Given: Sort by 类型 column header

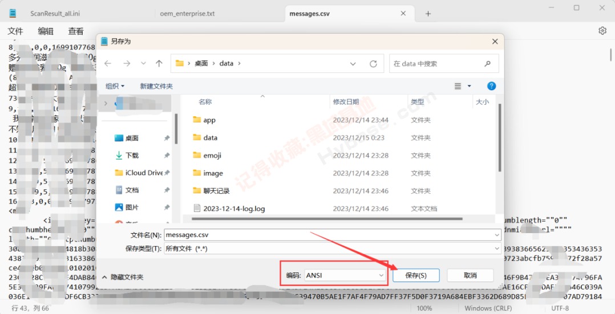Looking at the screenshot, I should [418, 102].
